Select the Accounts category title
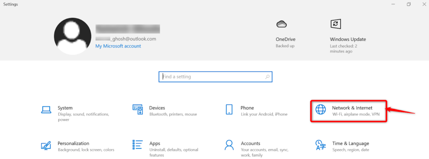Viewport: 429px width, 159px height. (251, 143)
